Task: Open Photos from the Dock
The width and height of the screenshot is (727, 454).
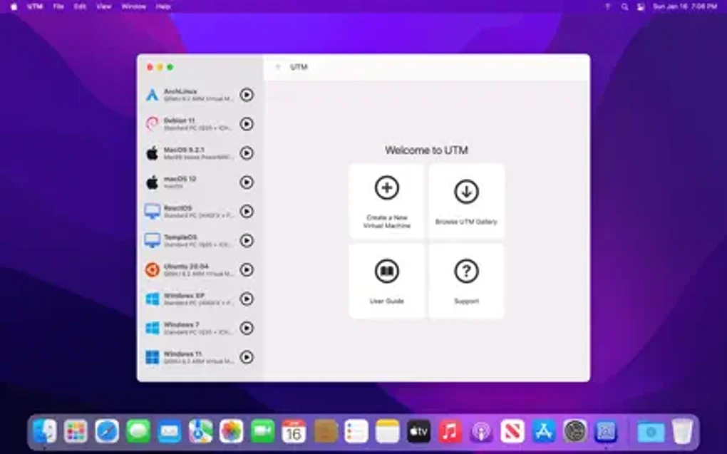Action: (232, 432)
